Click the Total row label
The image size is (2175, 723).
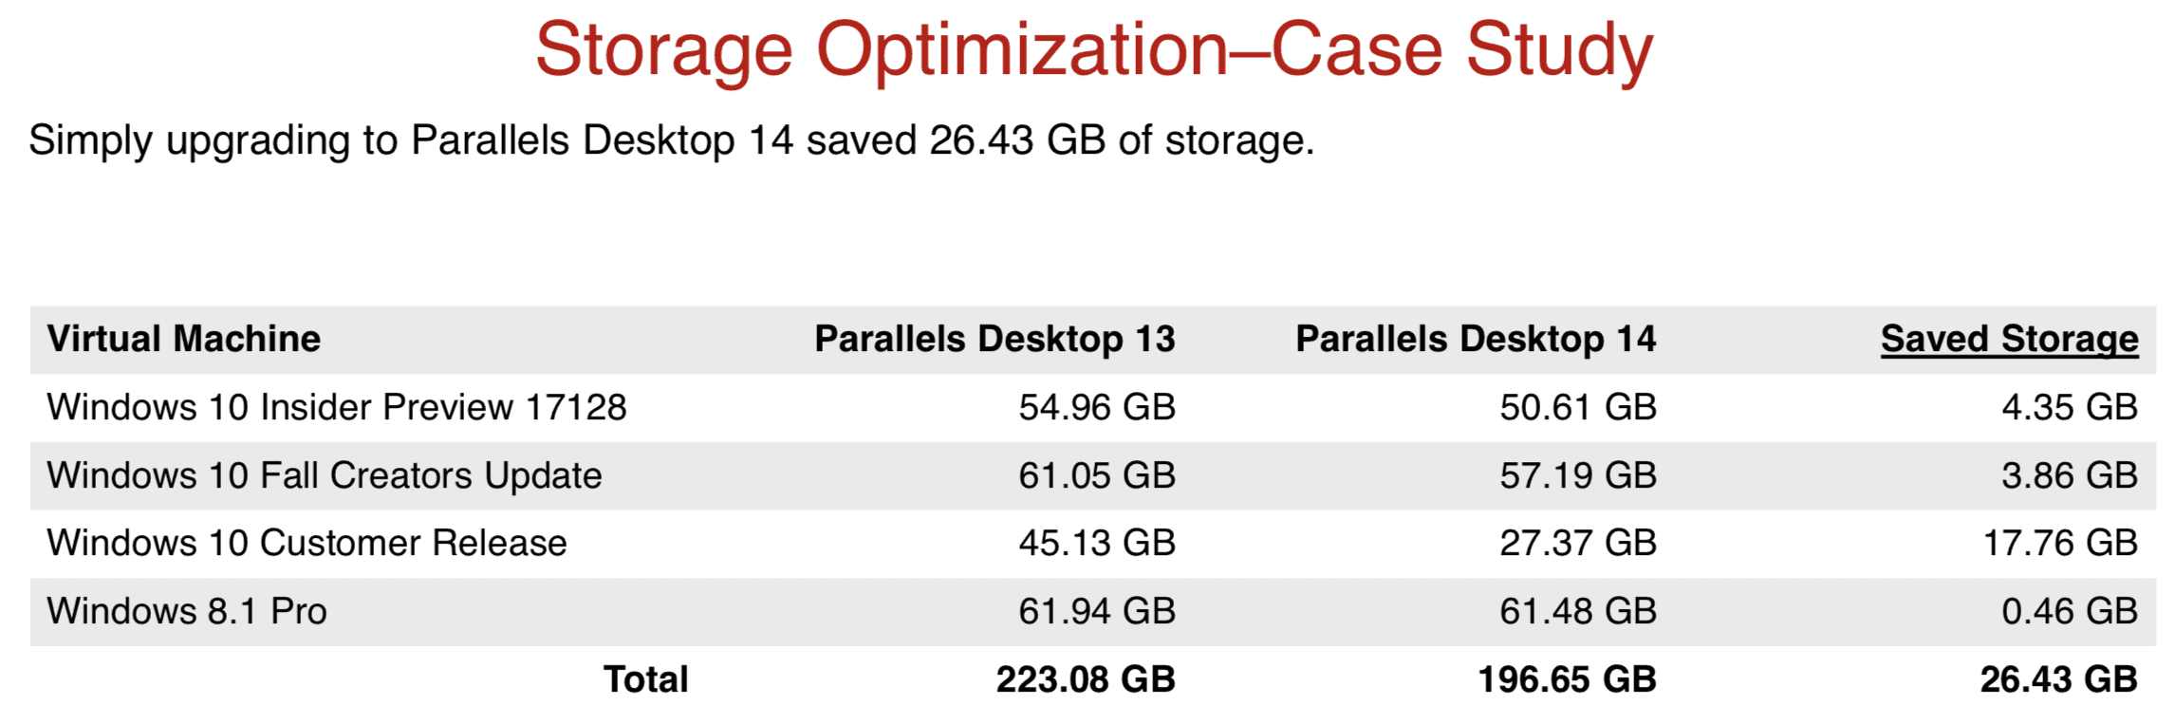tap(646, 679)
